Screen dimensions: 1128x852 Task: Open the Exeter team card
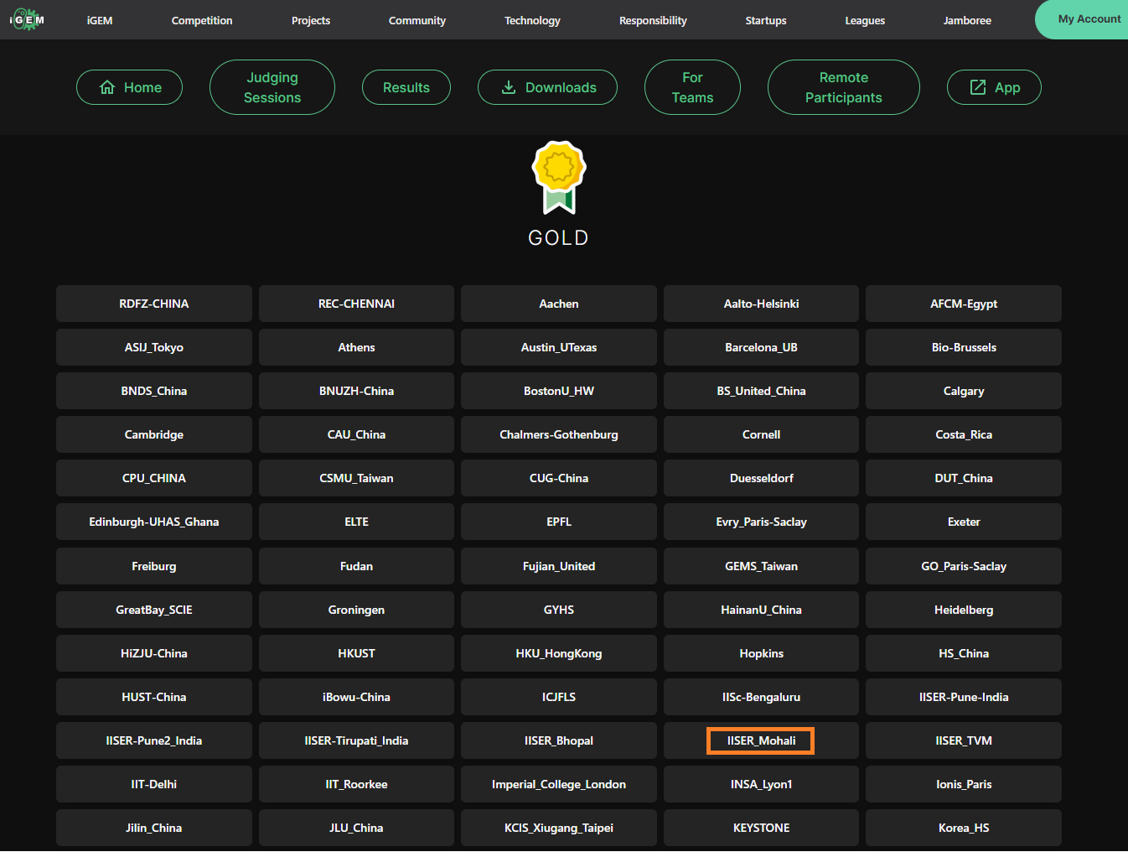point(964,522)
